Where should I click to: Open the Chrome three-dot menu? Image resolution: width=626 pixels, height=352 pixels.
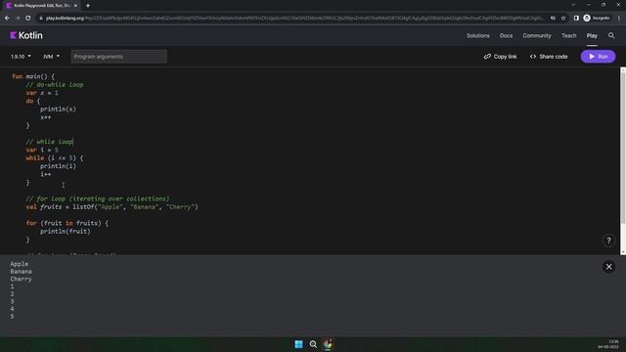619,18
